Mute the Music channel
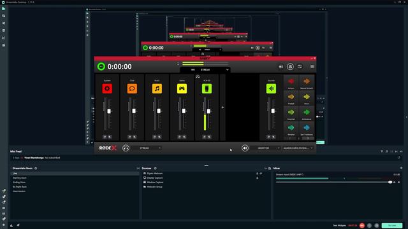Viewport: 408px width, 229px height. coord(159,137)
